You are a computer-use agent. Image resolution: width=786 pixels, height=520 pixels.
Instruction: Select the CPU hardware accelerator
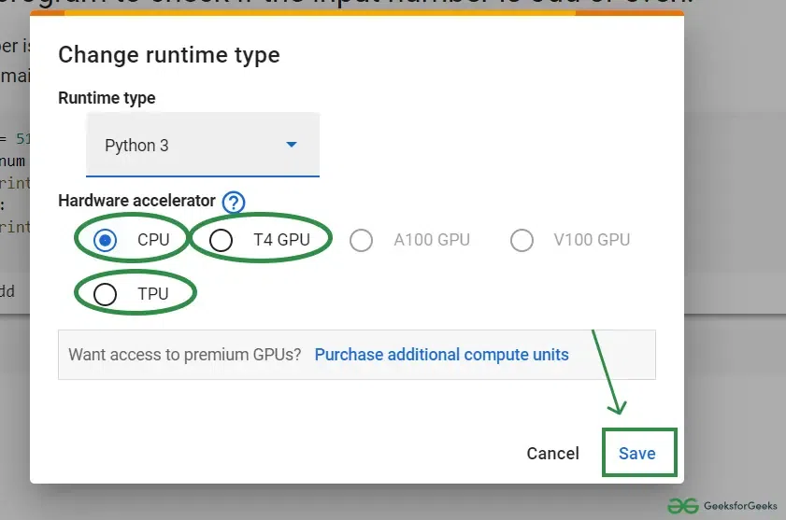[x=106, y=240]
